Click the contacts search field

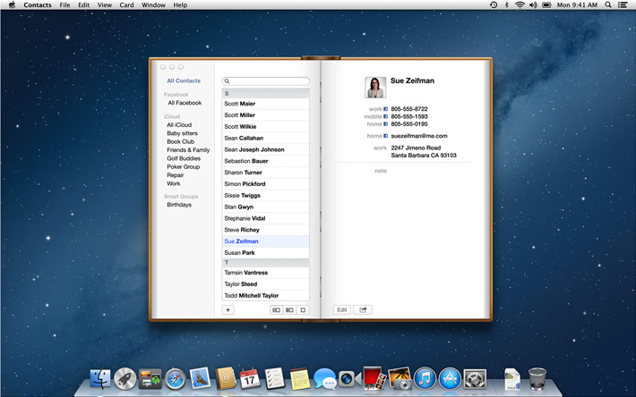[267, 81]
